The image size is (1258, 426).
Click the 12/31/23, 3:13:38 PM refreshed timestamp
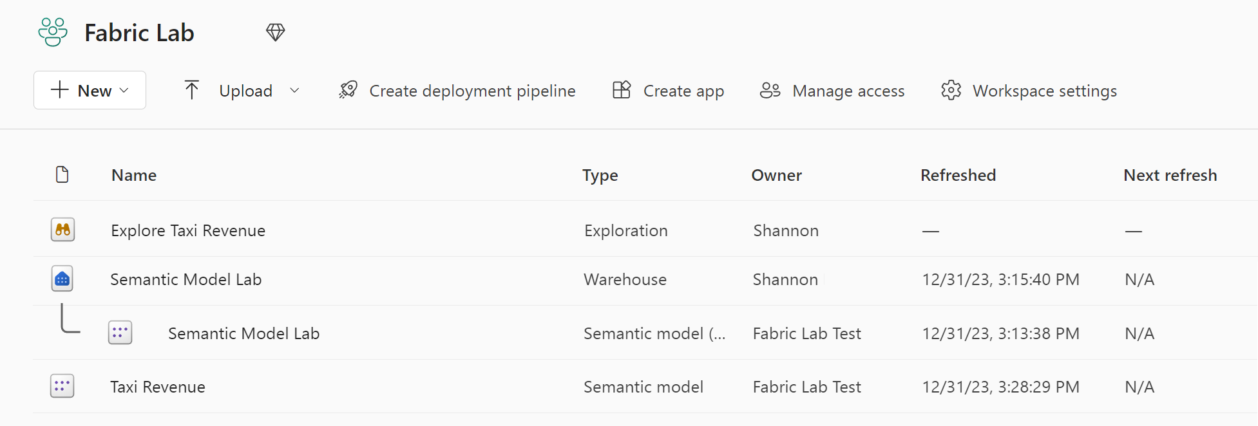[1000, 333]
